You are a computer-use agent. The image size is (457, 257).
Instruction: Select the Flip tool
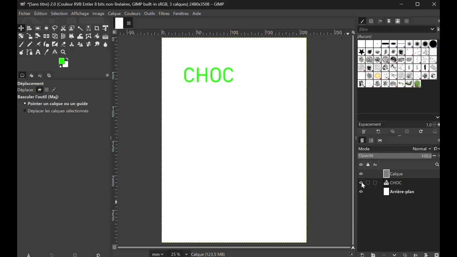coord(46,36)
